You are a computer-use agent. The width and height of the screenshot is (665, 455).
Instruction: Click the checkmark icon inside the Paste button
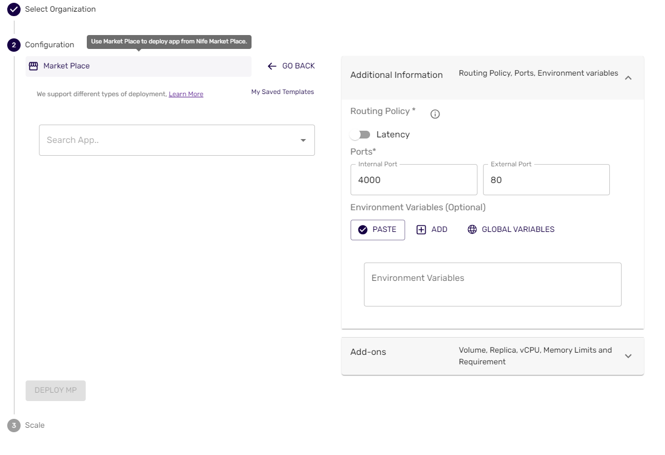pos(364,229)
